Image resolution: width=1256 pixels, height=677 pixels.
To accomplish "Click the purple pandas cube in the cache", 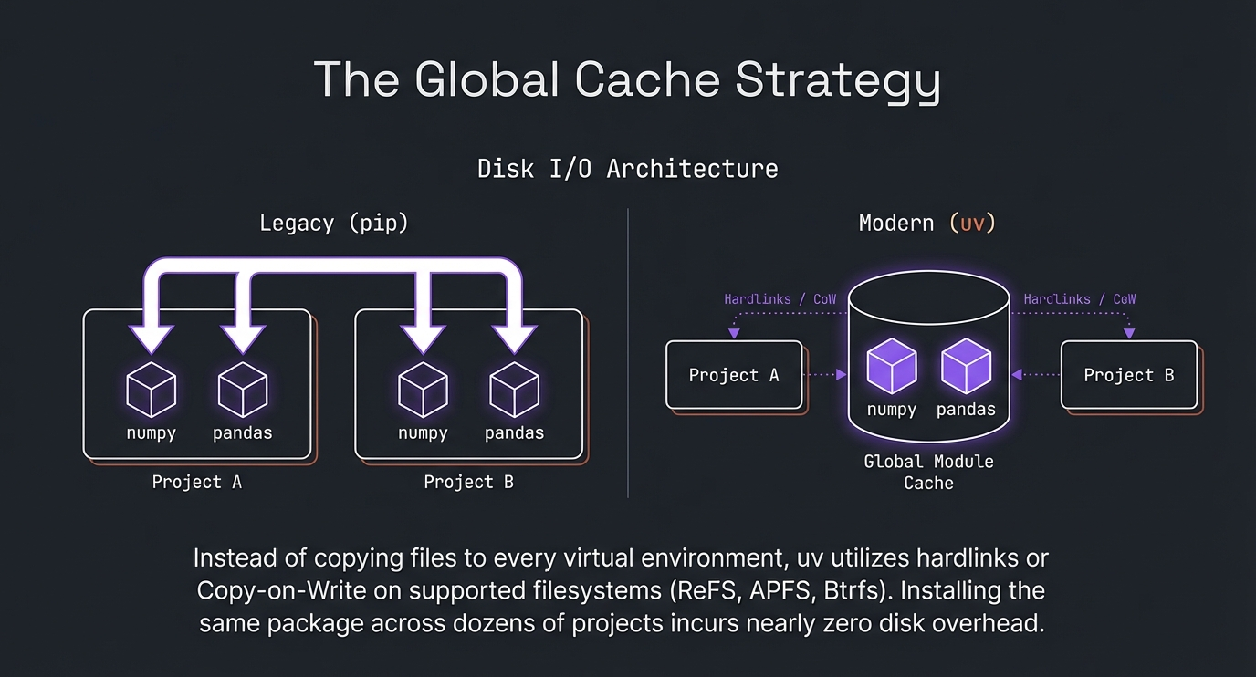I will [x=966, y=364].
